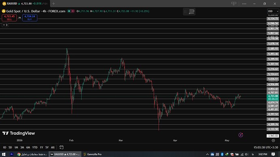Viewport: 280px width, 157px height.
Task: Click the horizontal lines tool in floating toolbar
Action: [x=192, y=12]
